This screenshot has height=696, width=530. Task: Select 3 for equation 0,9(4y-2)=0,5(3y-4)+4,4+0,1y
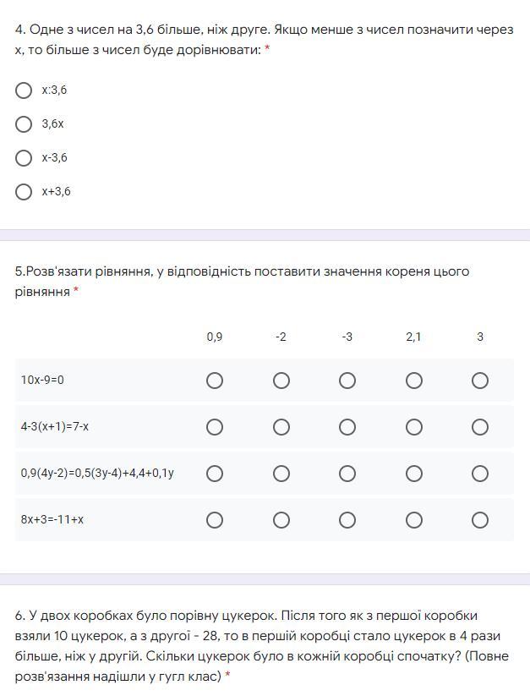point(480,474)
